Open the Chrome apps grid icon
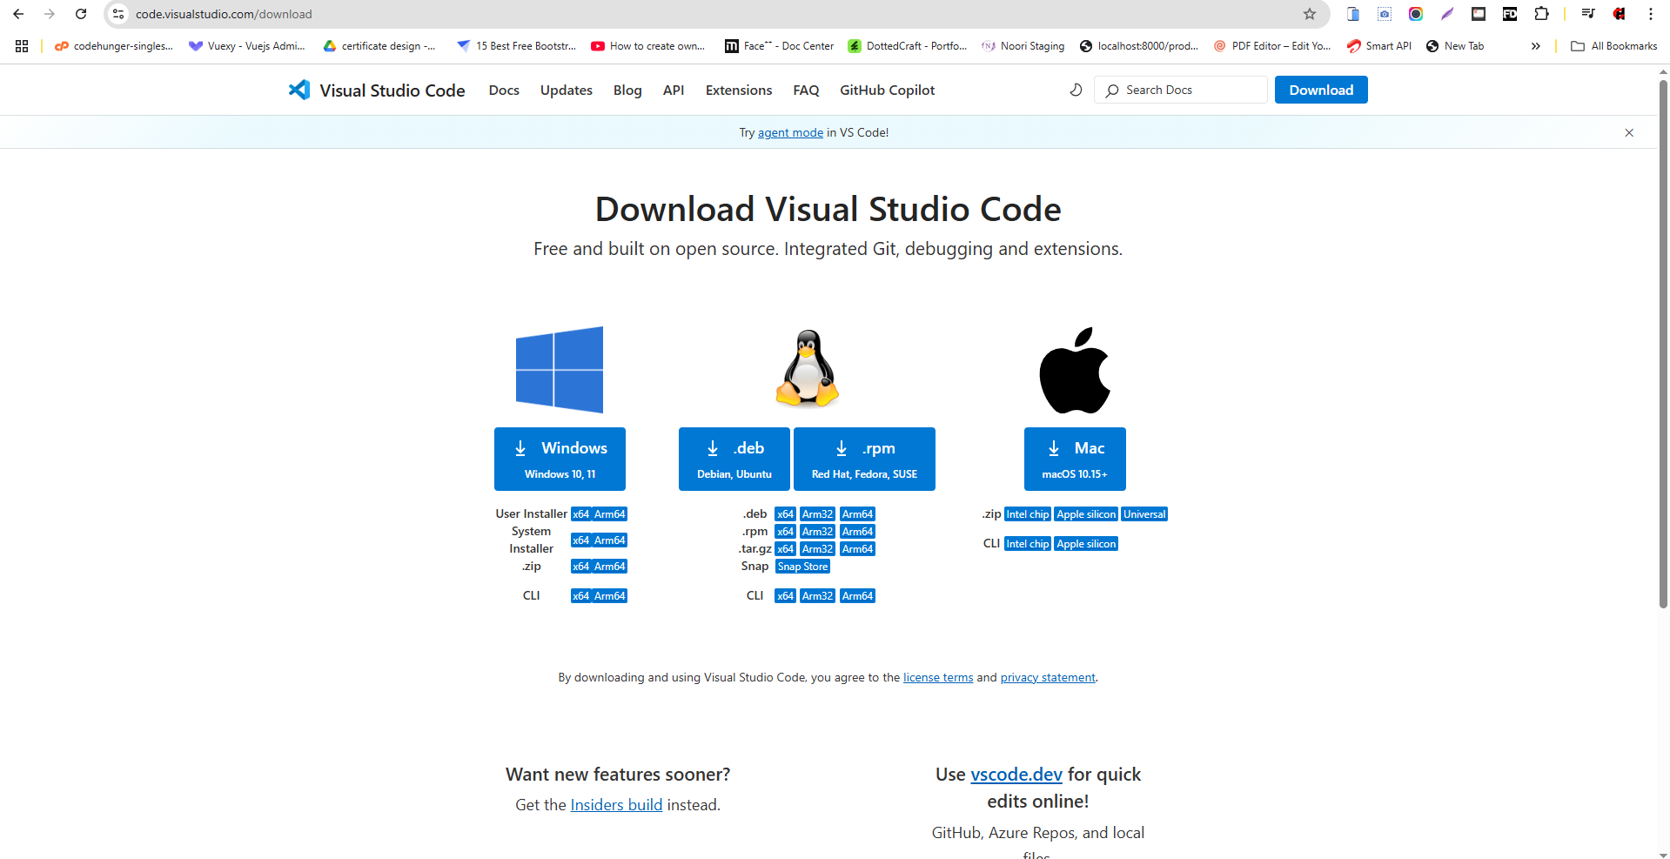Viewport: 1670px width, 859px height. pos(22,46)
